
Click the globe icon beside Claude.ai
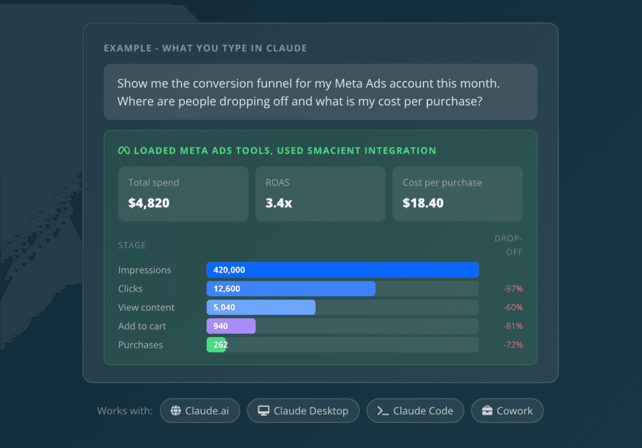pyautogui.click(x=176, y=411)
